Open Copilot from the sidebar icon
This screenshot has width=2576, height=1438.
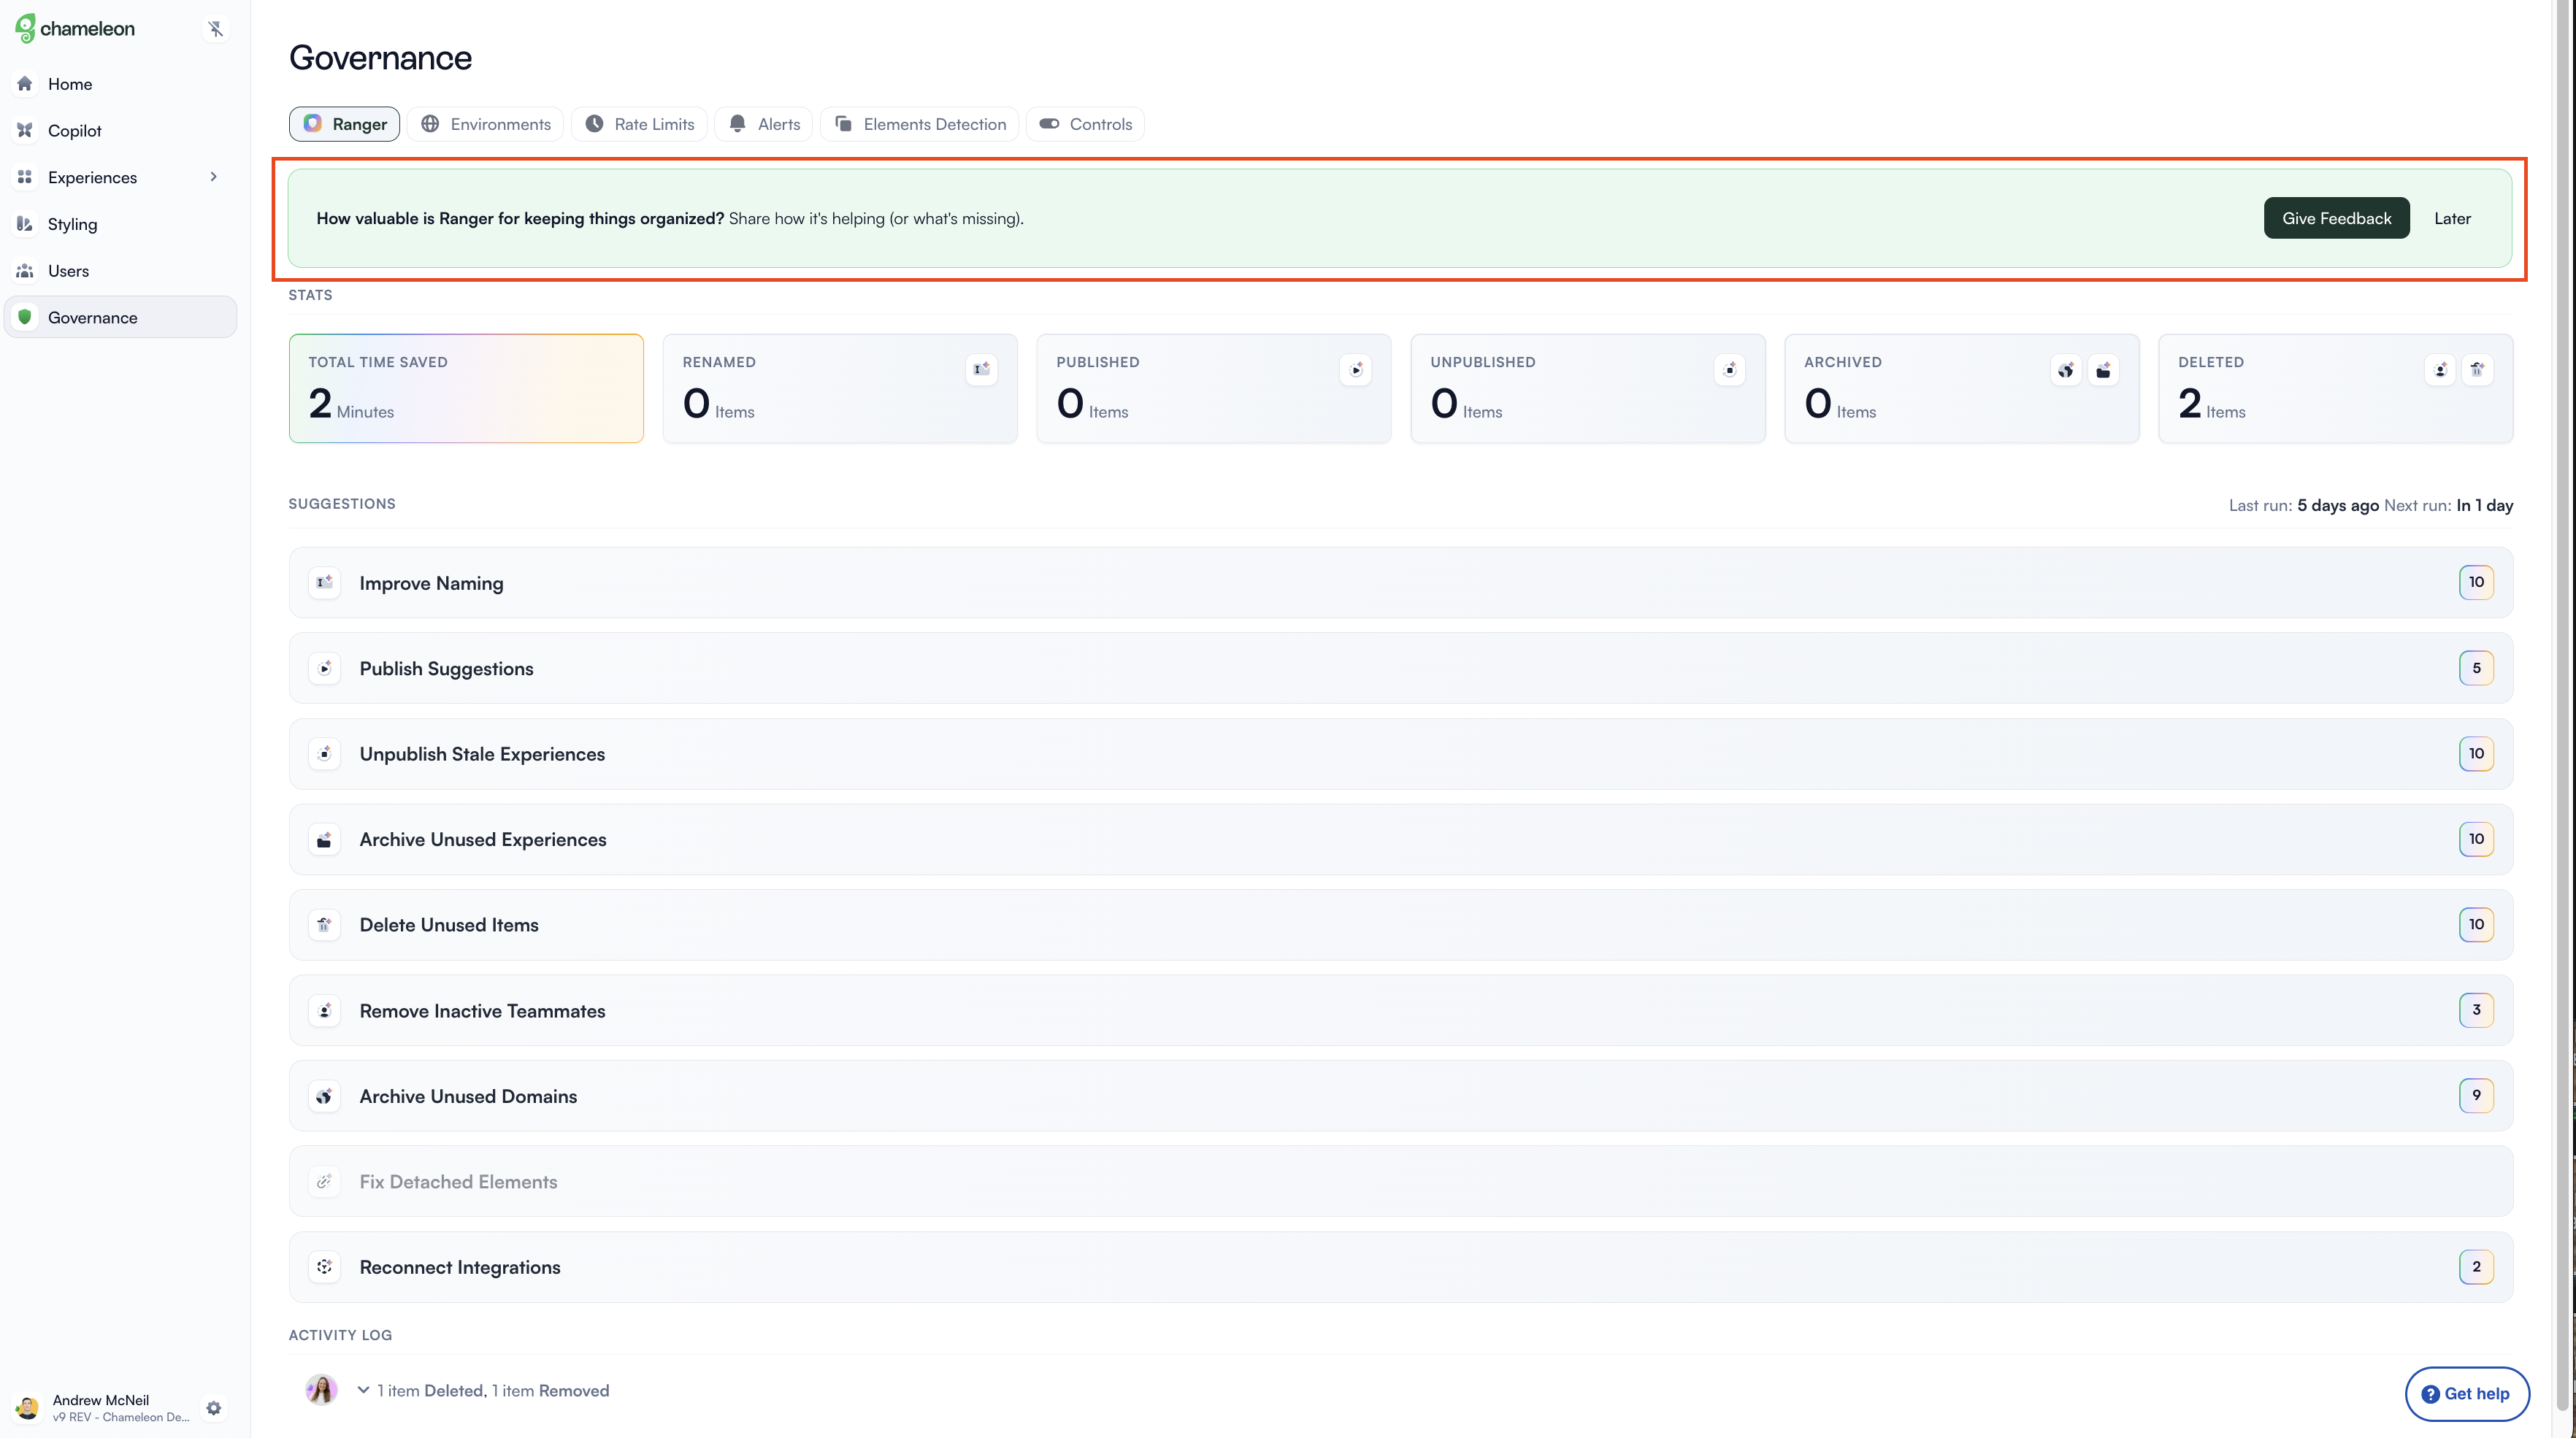(24, 130)
